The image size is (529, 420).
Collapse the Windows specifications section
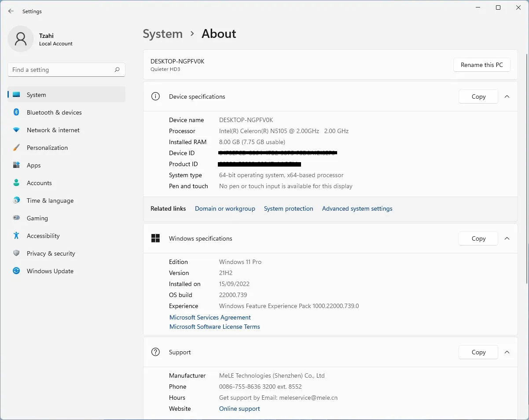click(x=507, y=238)
